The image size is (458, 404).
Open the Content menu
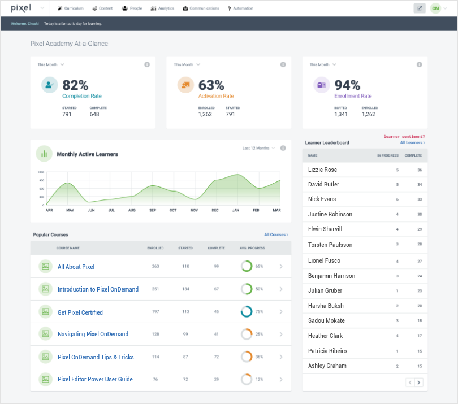102,8
